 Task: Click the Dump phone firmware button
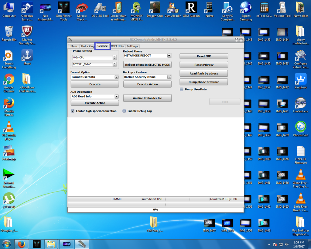pyautogui.click(x=203, y=82)
